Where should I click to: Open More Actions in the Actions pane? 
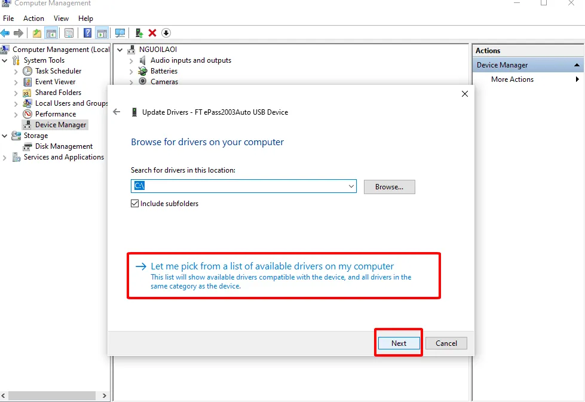click(x=512, y=79)
